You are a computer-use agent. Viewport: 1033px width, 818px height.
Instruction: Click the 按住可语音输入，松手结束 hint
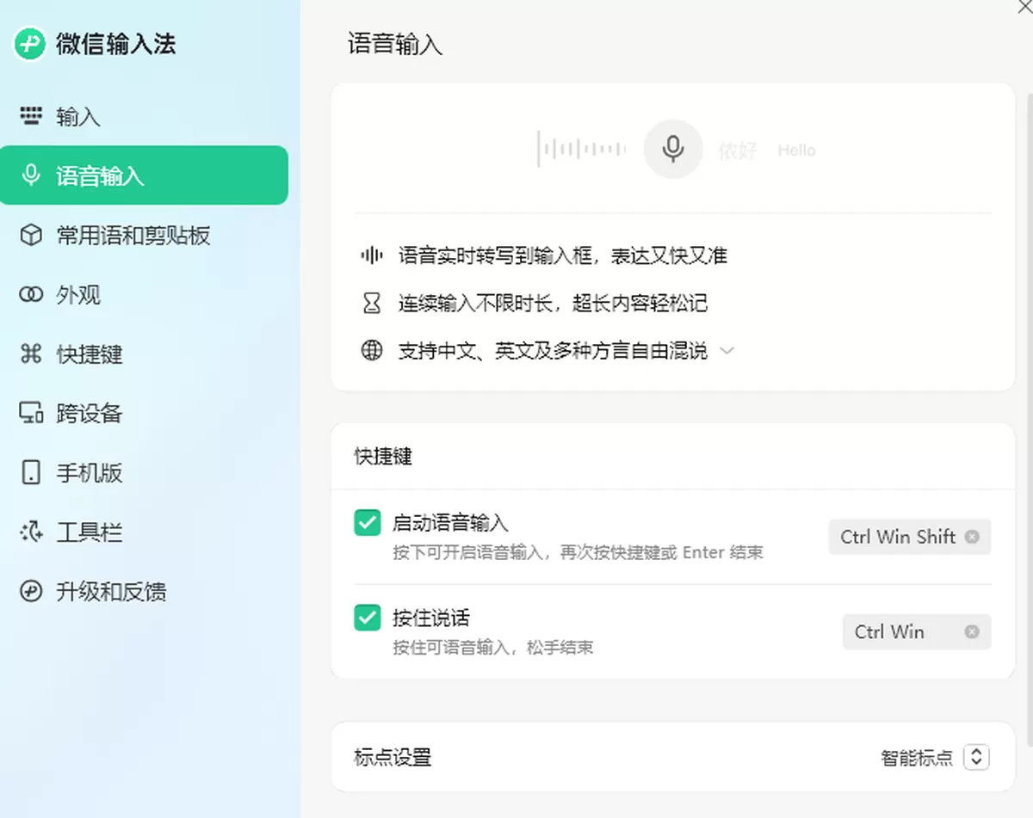[x=493, y=648]
